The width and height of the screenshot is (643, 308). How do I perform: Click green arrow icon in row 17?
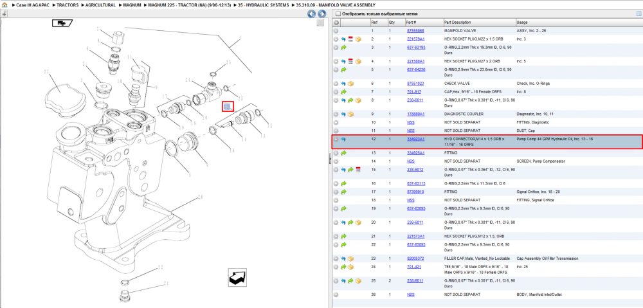click(343, 192)
